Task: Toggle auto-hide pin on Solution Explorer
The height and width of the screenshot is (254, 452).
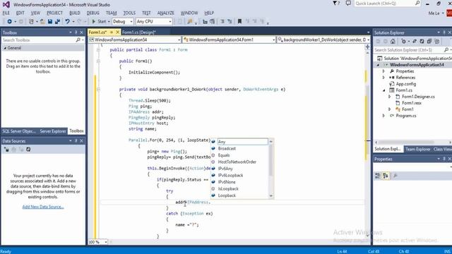Action: tap(444, 32)
